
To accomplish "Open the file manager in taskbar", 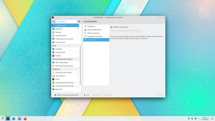I will [19, 118].
